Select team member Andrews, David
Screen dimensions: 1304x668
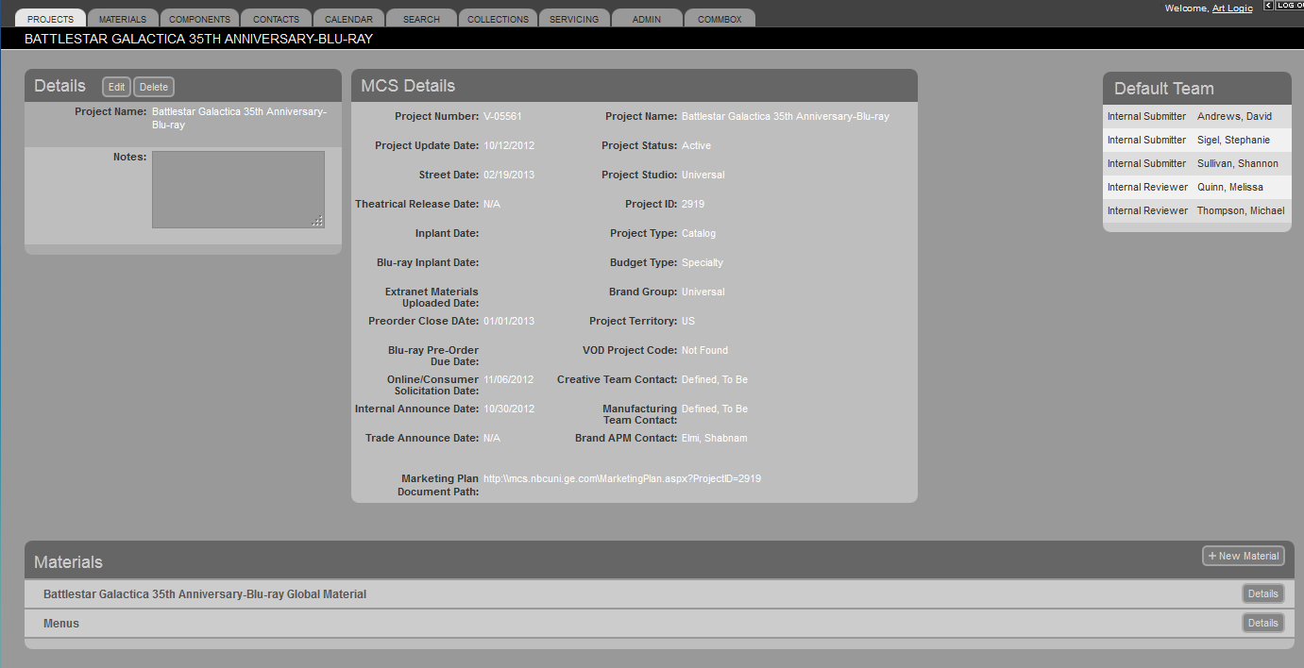1234,117
